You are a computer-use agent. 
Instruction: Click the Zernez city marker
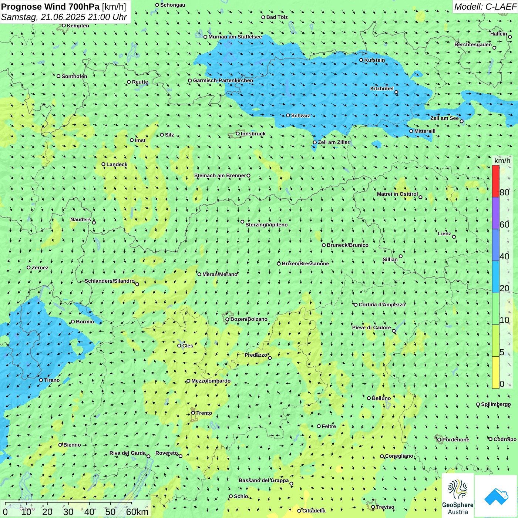click(29, 268)
